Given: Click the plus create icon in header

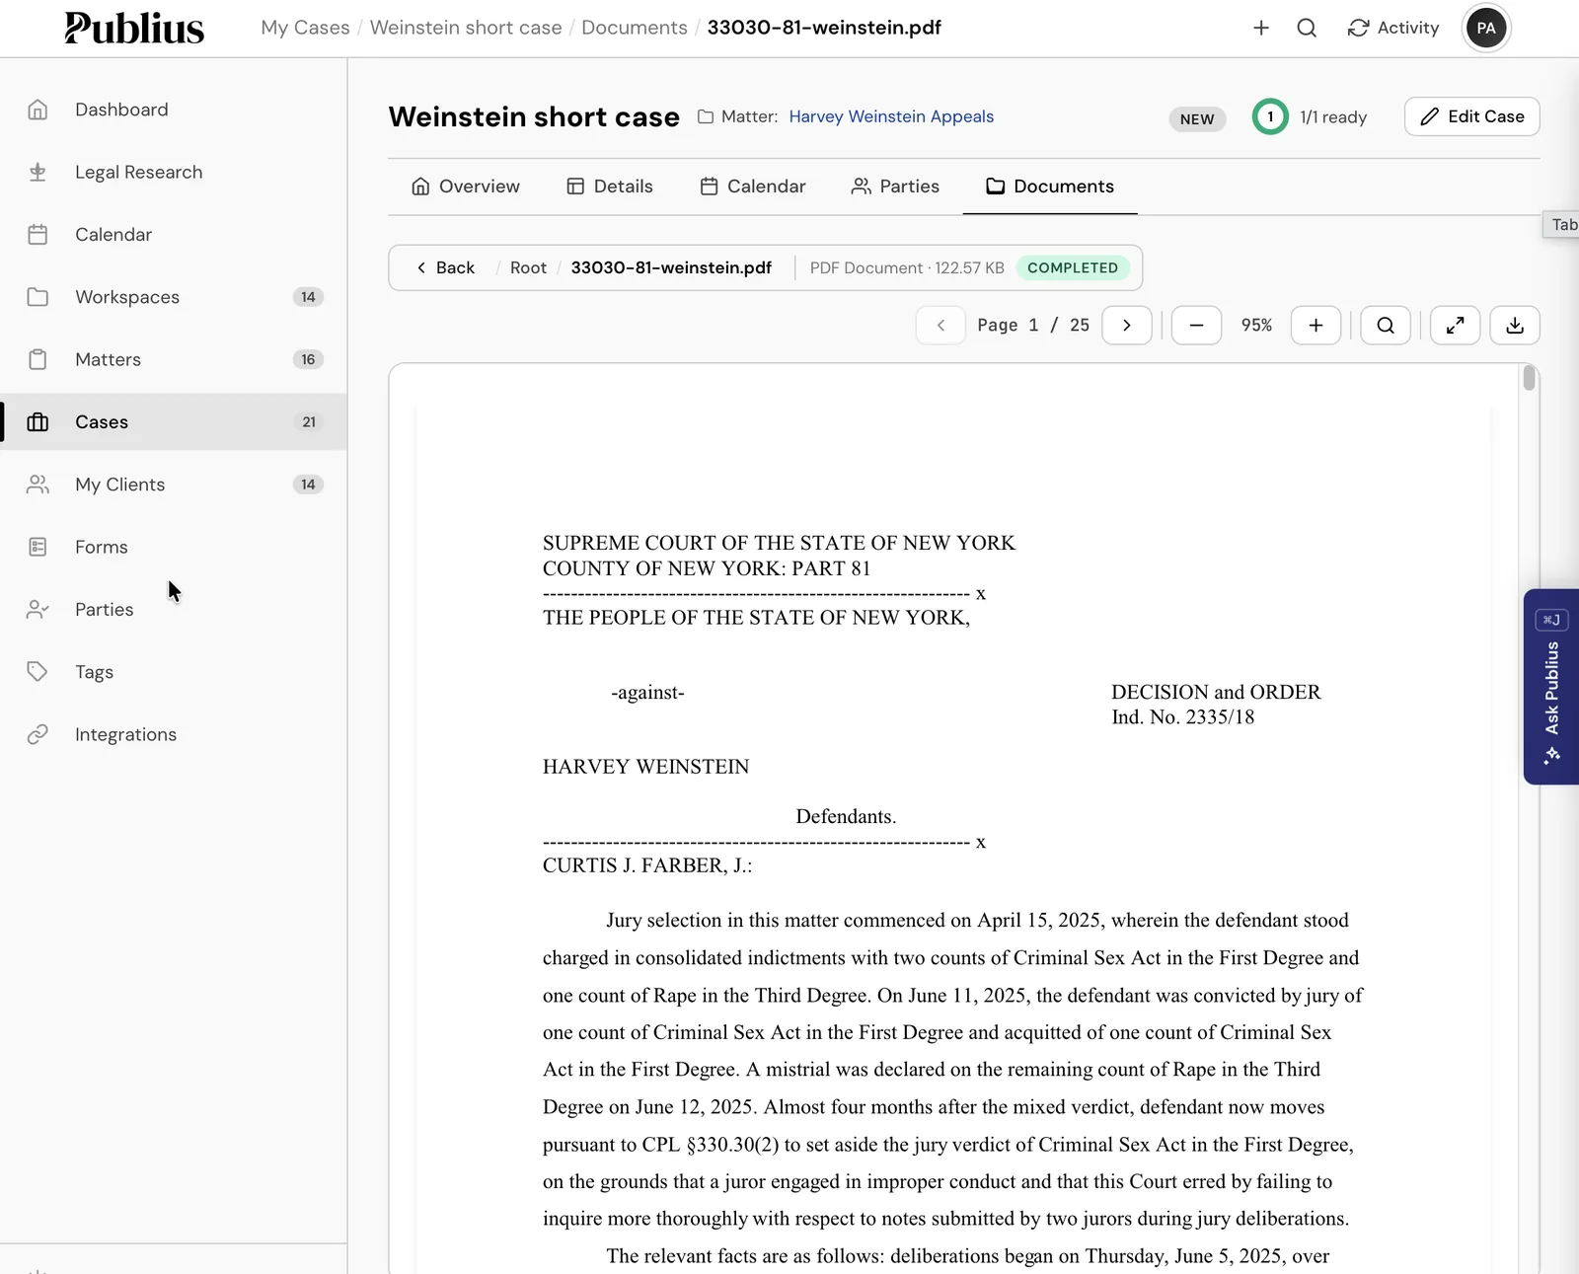Looking at the screenshot, I should (1261, 28).
